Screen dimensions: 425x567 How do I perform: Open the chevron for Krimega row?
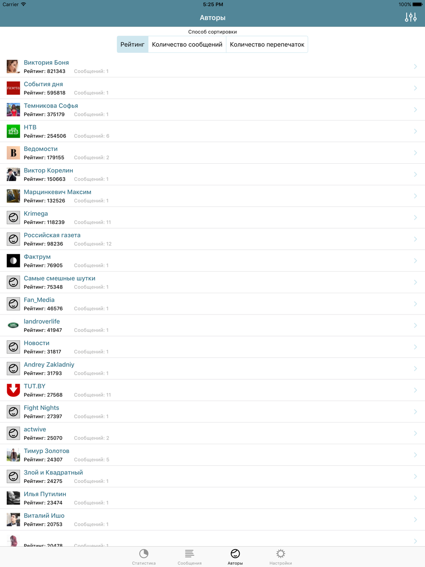415,217
